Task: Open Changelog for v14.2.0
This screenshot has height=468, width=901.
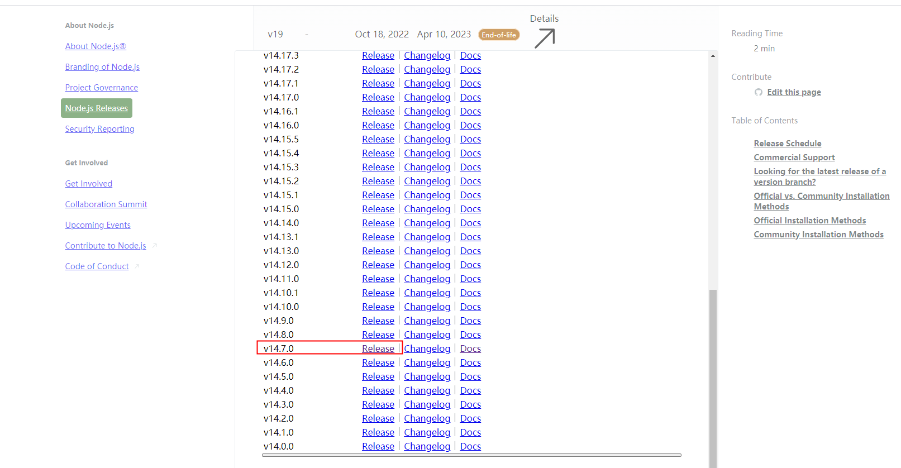Action: tap(427, 418)
